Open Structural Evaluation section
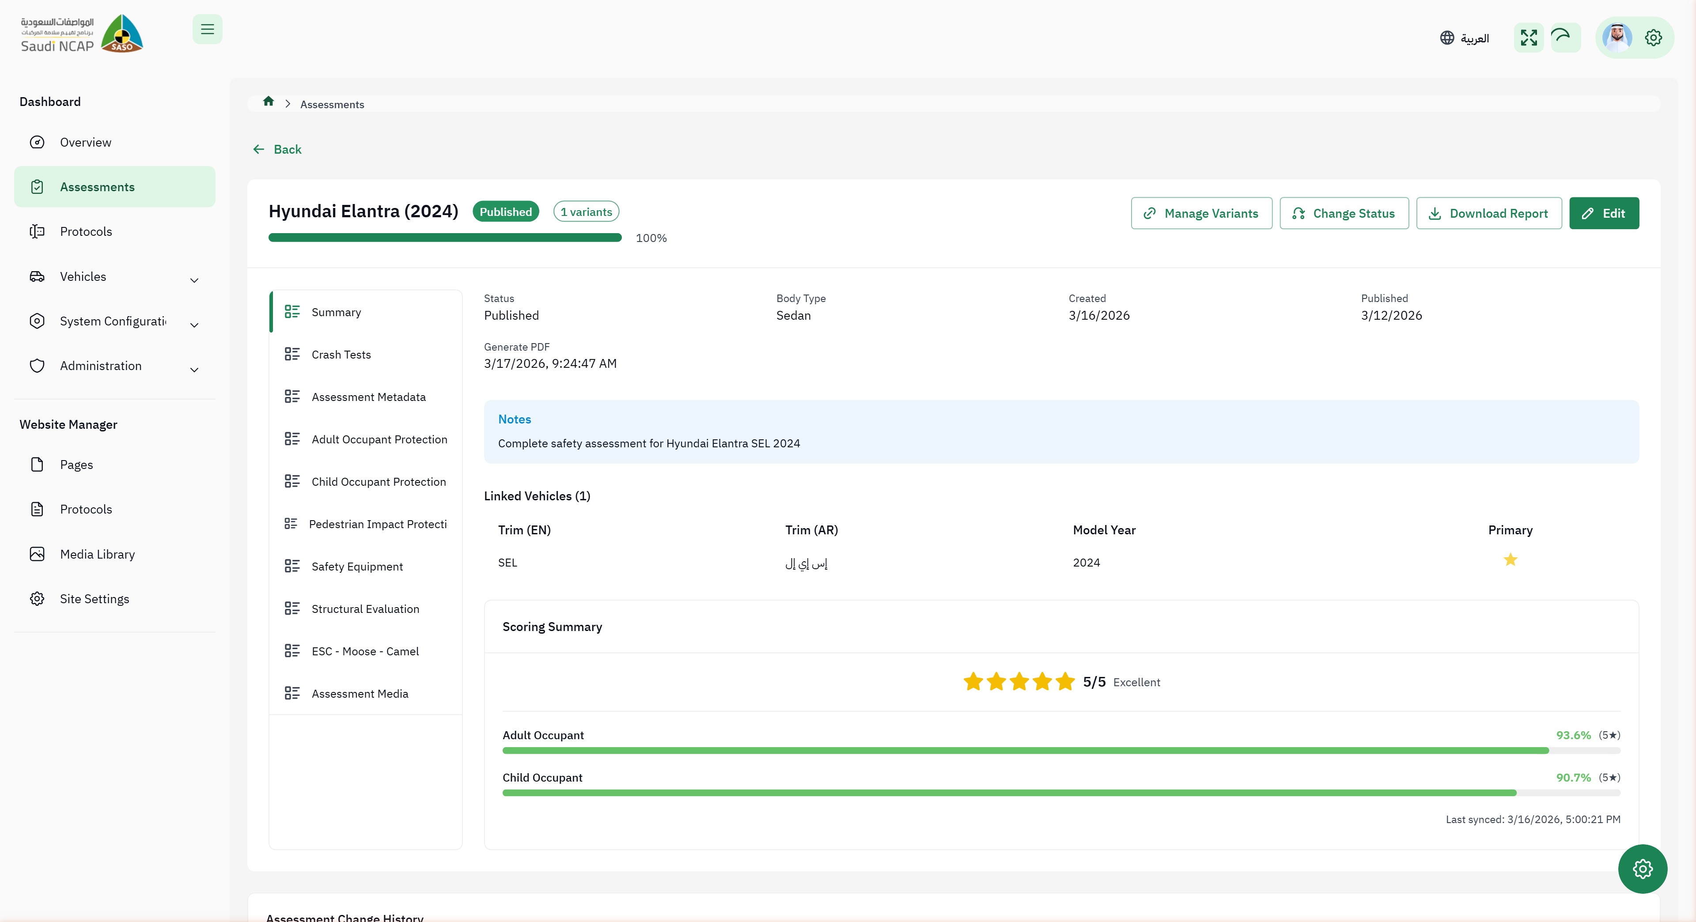Viewport: 1696px width, 922px height. [366, 609]
